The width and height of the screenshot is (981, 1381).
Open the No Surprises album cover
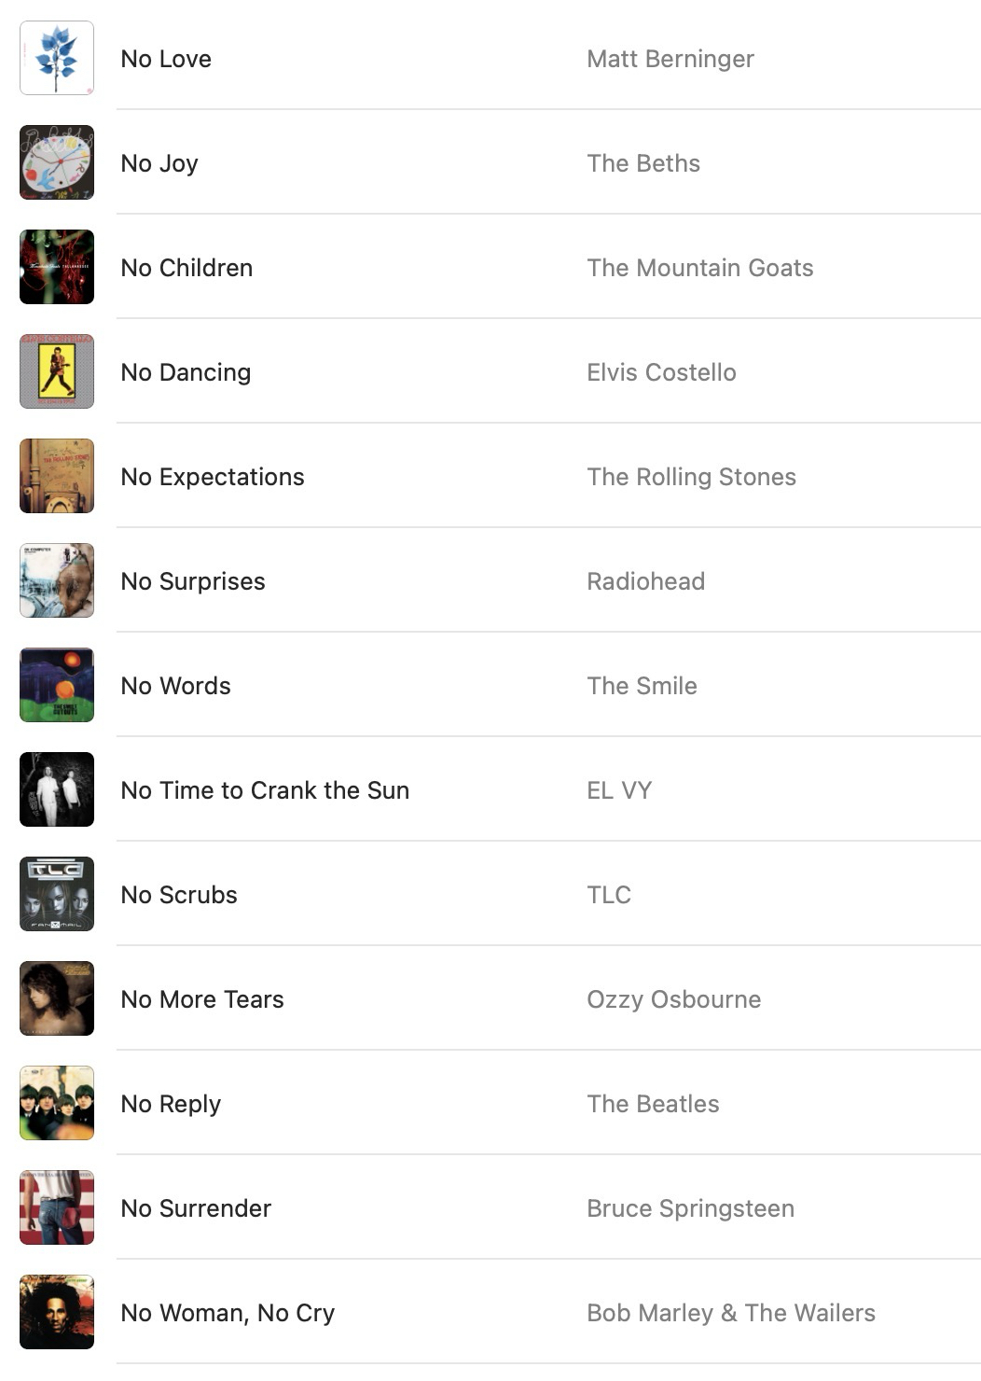pyautogui.click(x=57, y=580)
